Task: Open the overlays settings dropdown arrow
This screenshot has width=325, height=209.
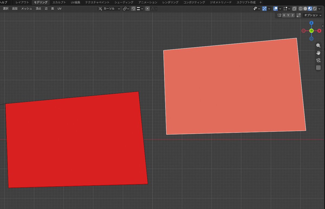Action: click(x=280, y=9)
